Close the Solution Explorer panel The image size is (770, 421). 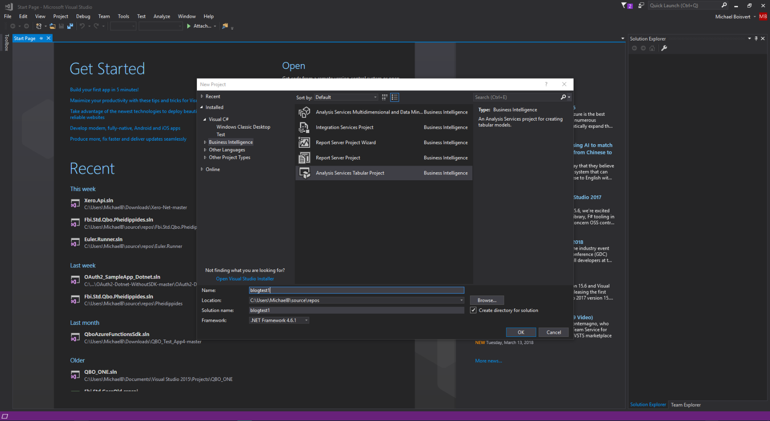tap(763, 39)
